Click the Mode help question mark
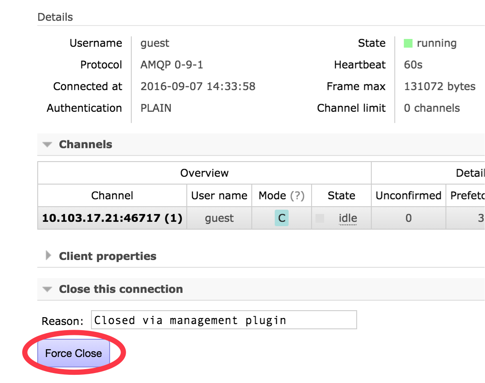 pos(297,195)
